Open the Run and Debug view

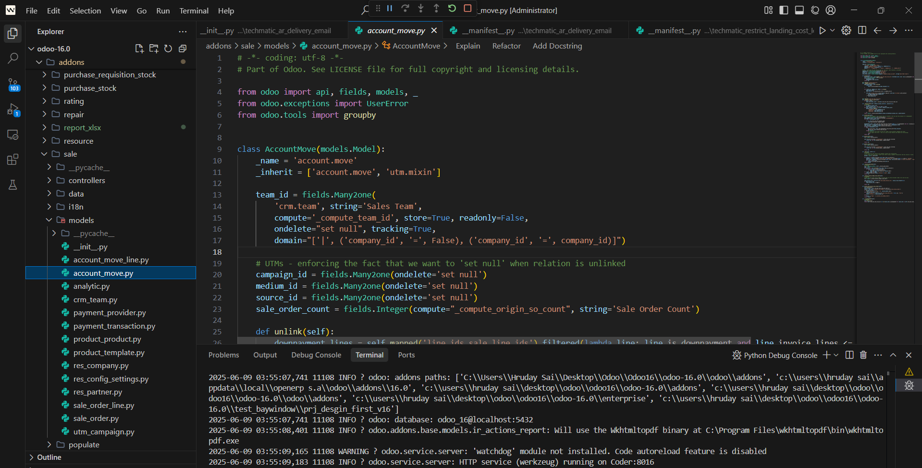tap(13, 110)
